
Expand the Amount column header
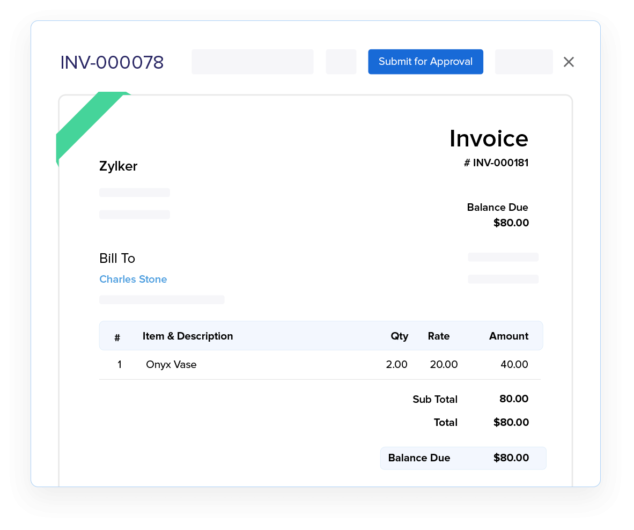508,336
